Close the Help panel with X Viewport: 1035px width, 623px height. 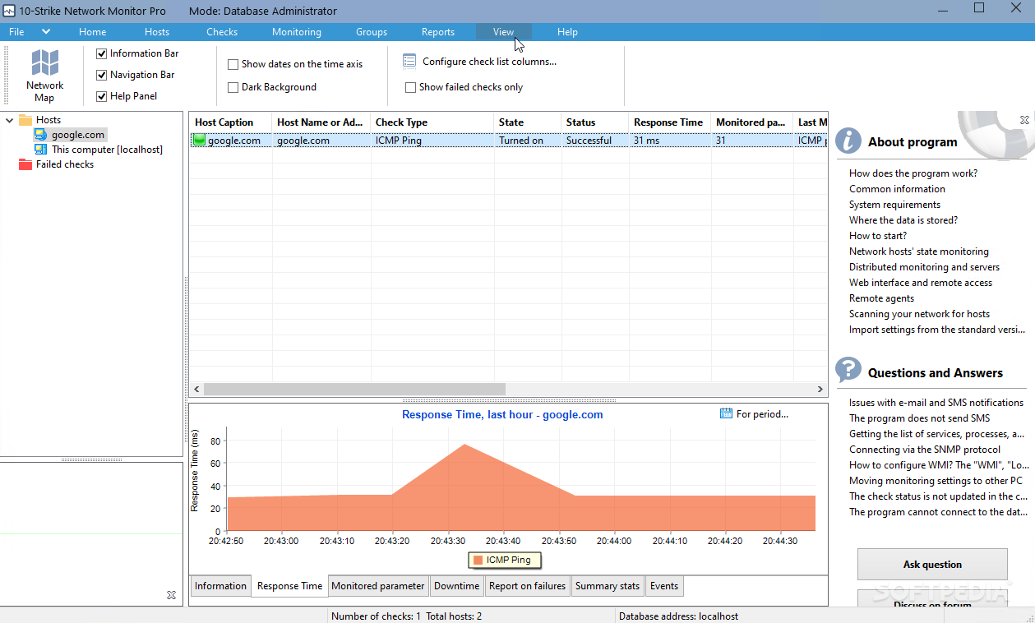click(x=1024, y=120)
